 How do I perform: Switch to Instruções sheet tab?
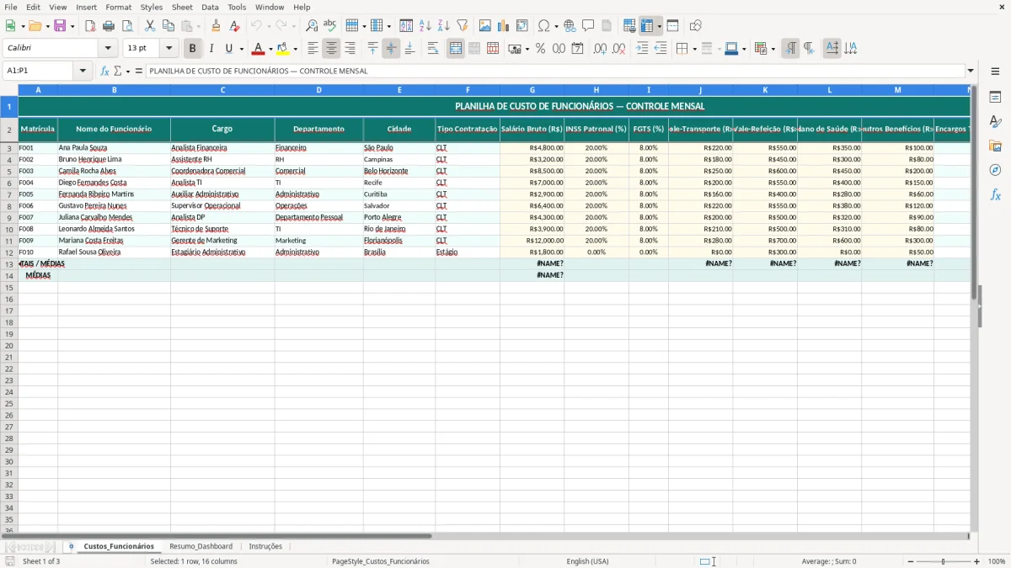point(265,546)
